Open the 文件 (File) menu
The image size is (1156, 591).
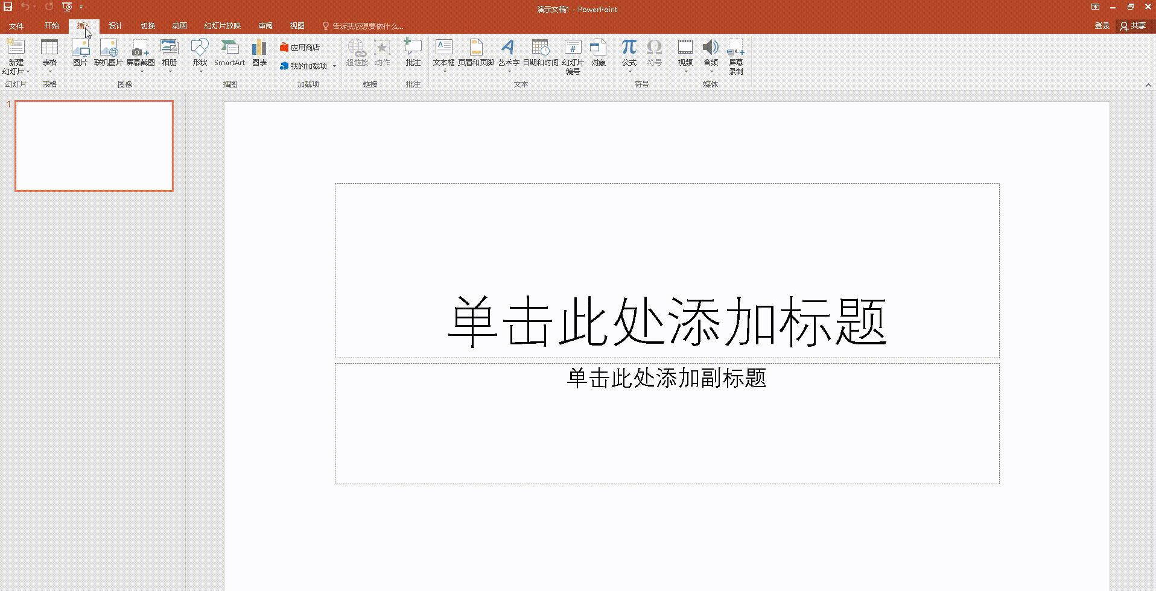pos(16,26)
